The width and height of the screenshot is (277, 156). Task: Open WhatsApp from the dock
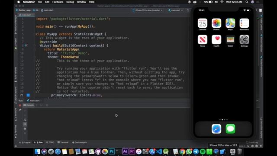pyautogui.click(x=189, y=152)
